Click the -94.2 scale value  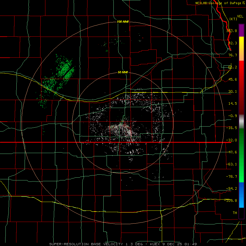(232, 188)
